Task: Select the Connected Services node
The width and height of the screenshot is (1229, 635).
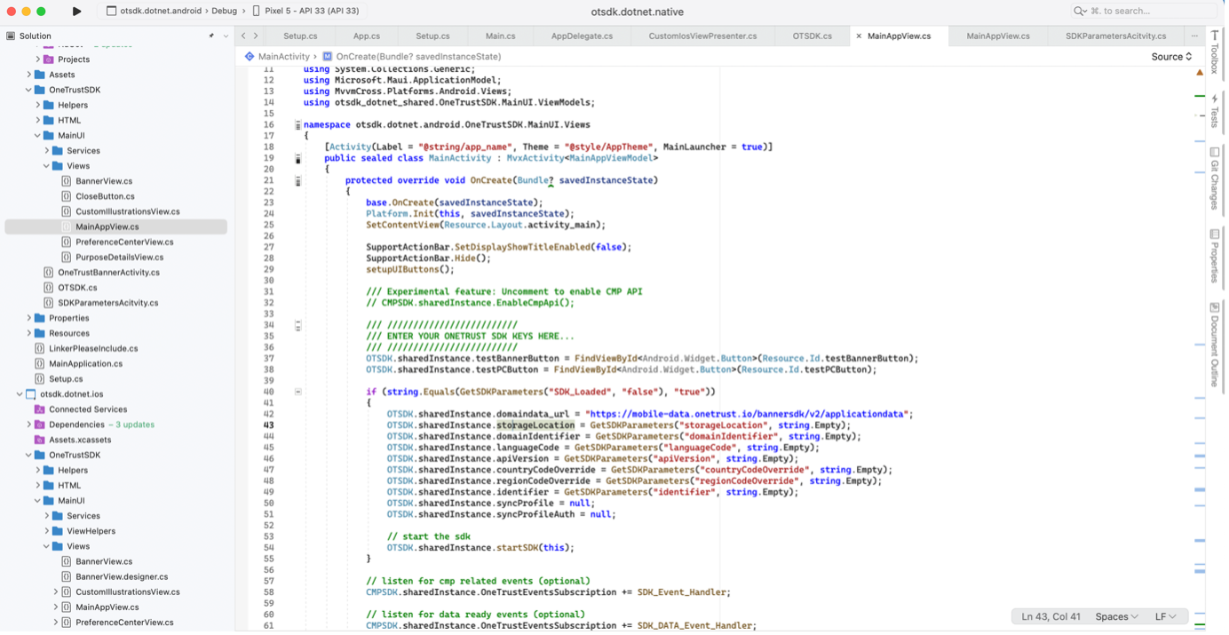Action: [88, 409]
